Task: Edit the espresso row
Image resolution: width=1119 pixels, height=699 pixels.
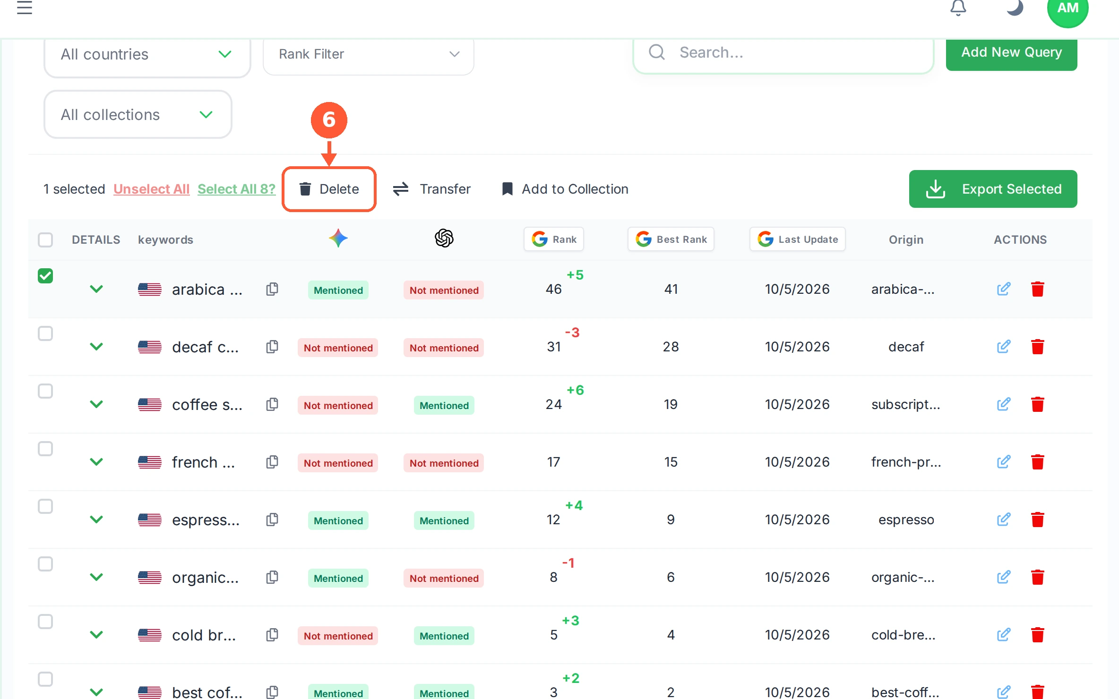Action: pos(1003,519)
